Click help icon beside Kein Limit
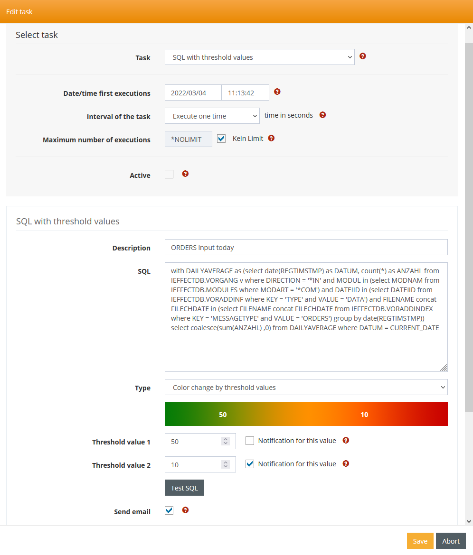The image size is (473, 555). (271, 139)
